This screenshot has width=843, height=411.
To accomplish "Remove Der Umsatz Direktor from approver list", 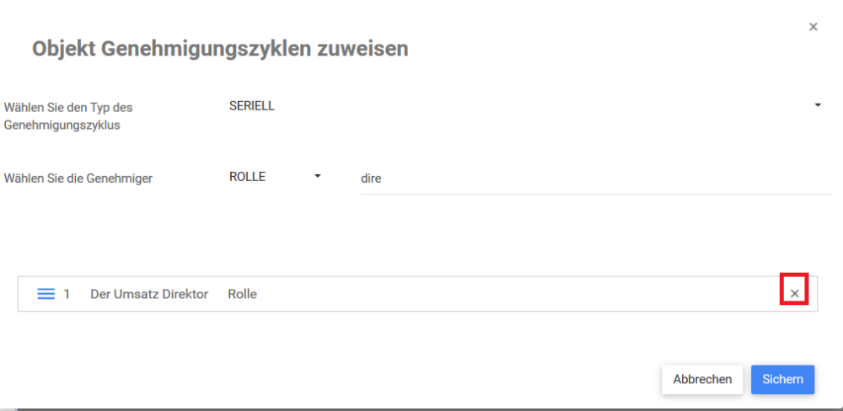I will (794, 293).
